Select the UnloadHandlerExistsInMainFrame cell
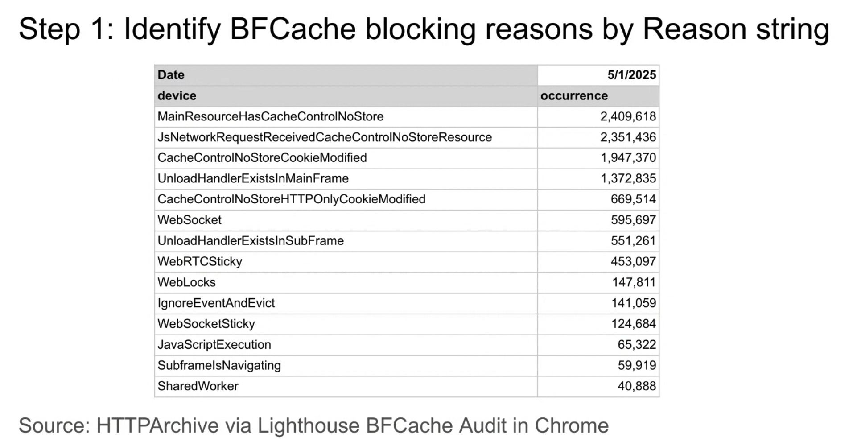This screenshot has height=446, width=857. [346, 179]
